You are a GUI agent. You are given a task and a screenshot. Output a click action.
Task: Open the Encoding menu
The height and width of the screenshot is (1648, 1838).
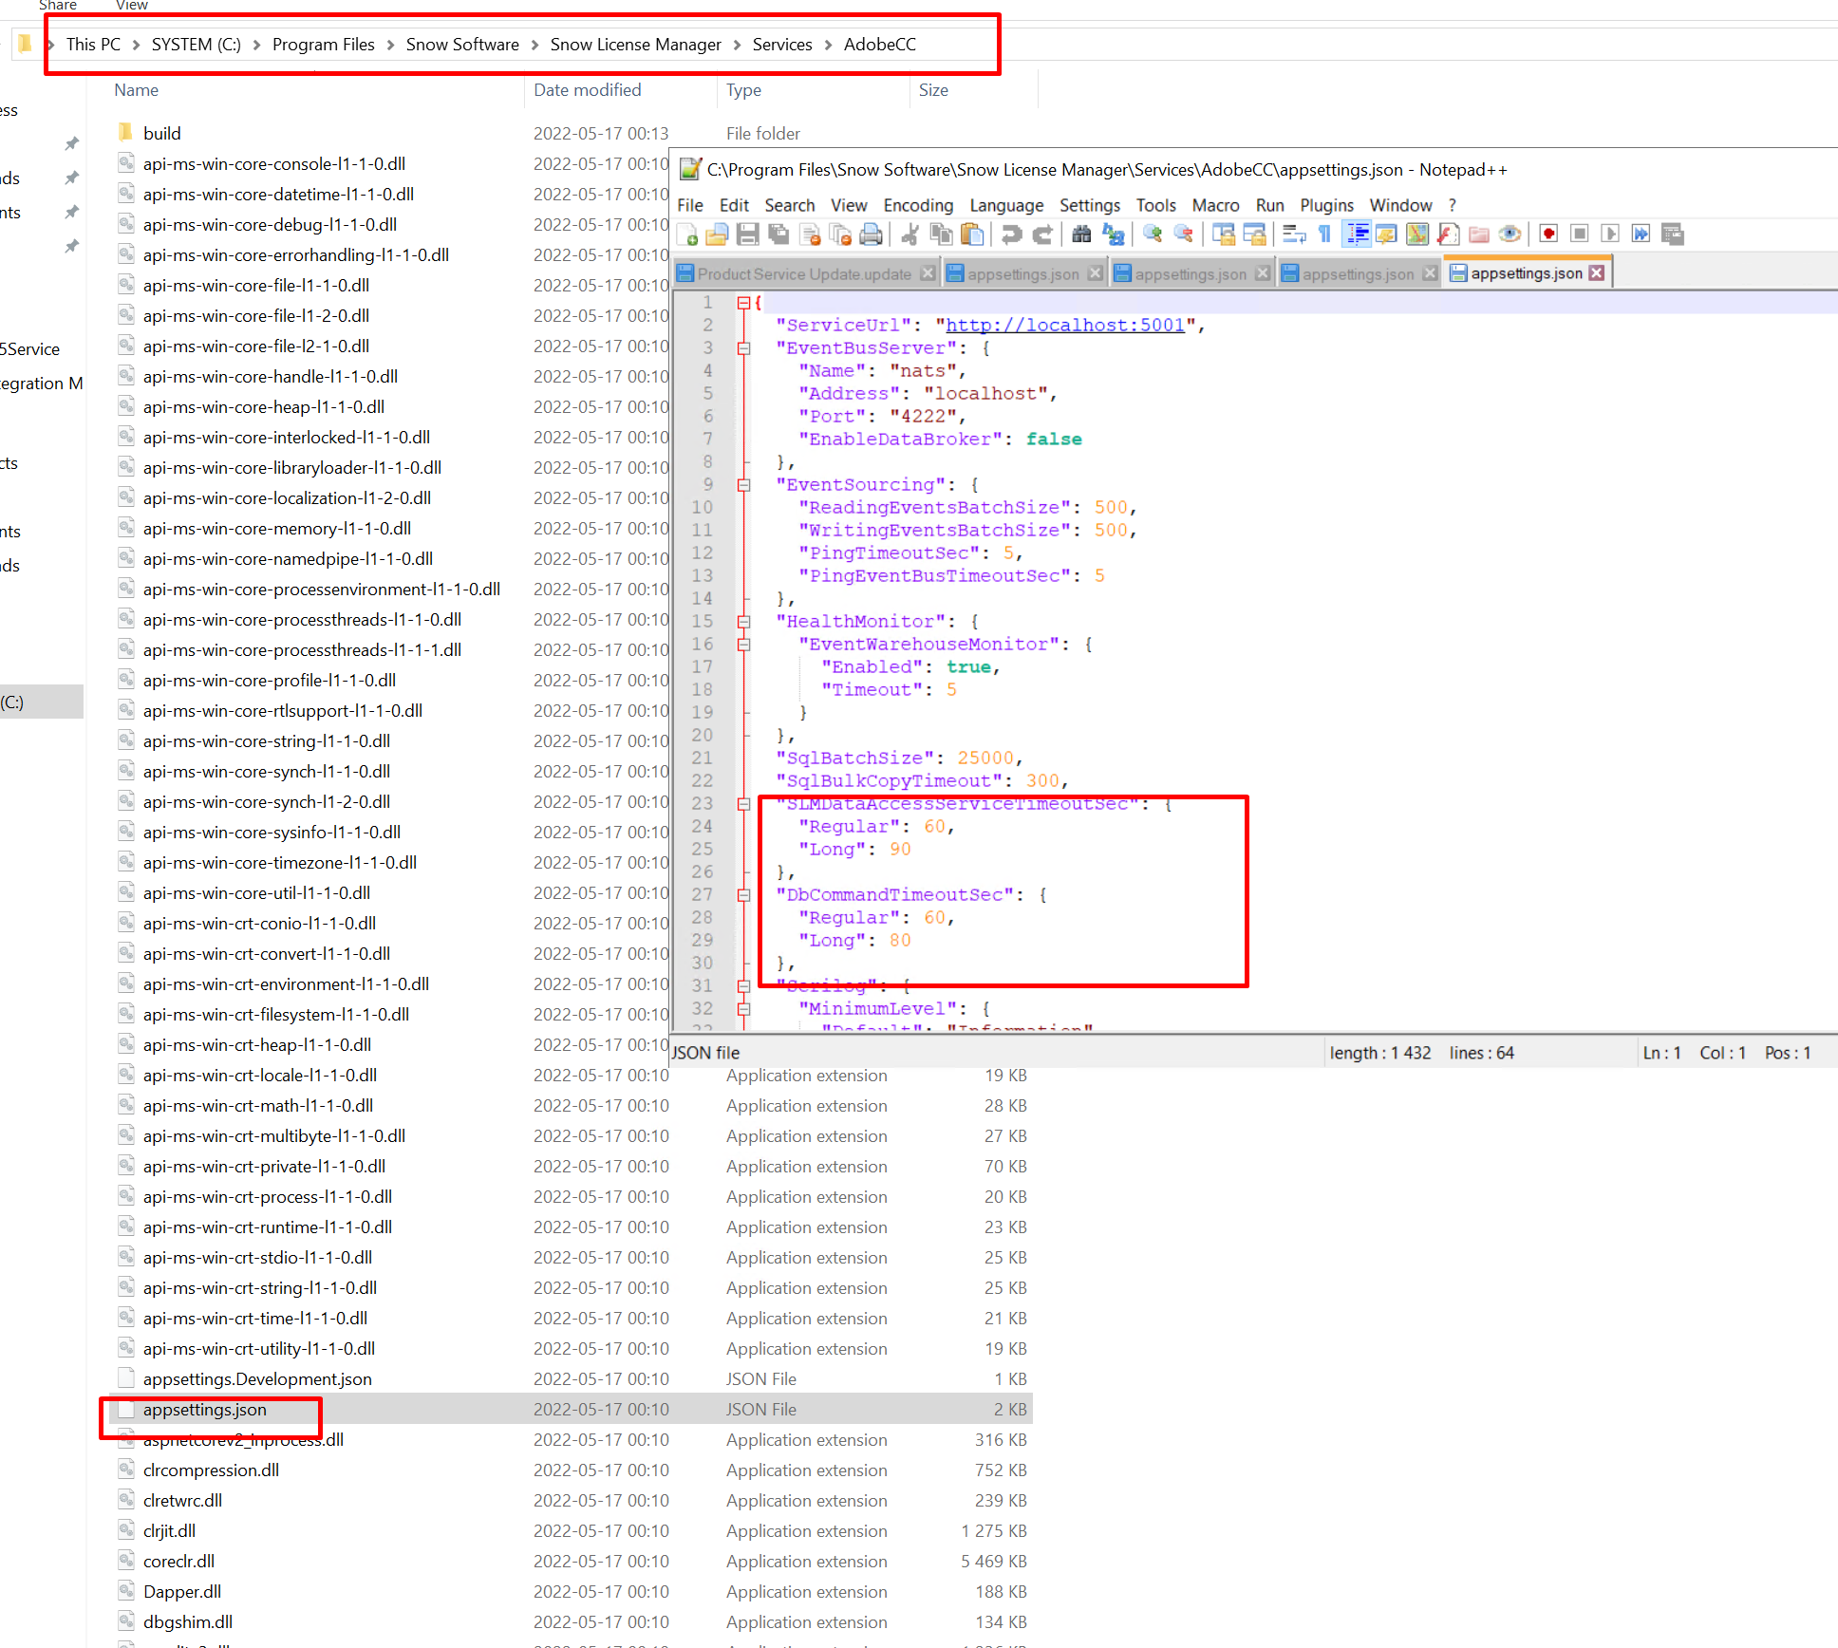pos(918,205)
